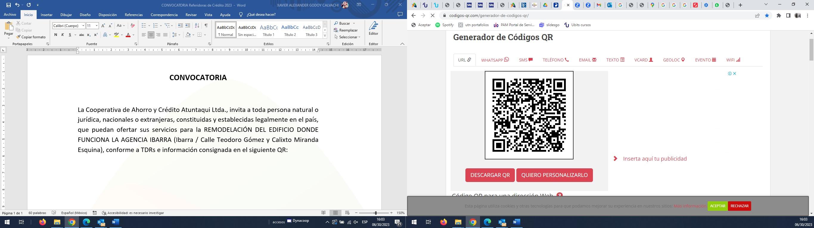This screenshot has width=814, height=228.
Task: Open the dropdown arrow beside the bullets icon
Action: 149,26
